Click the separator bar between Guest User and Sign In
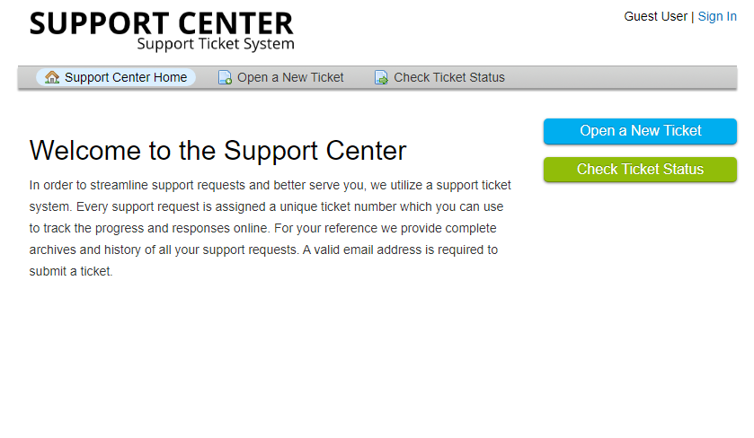This screenshot has height=438, width=754. coord(693,16)
